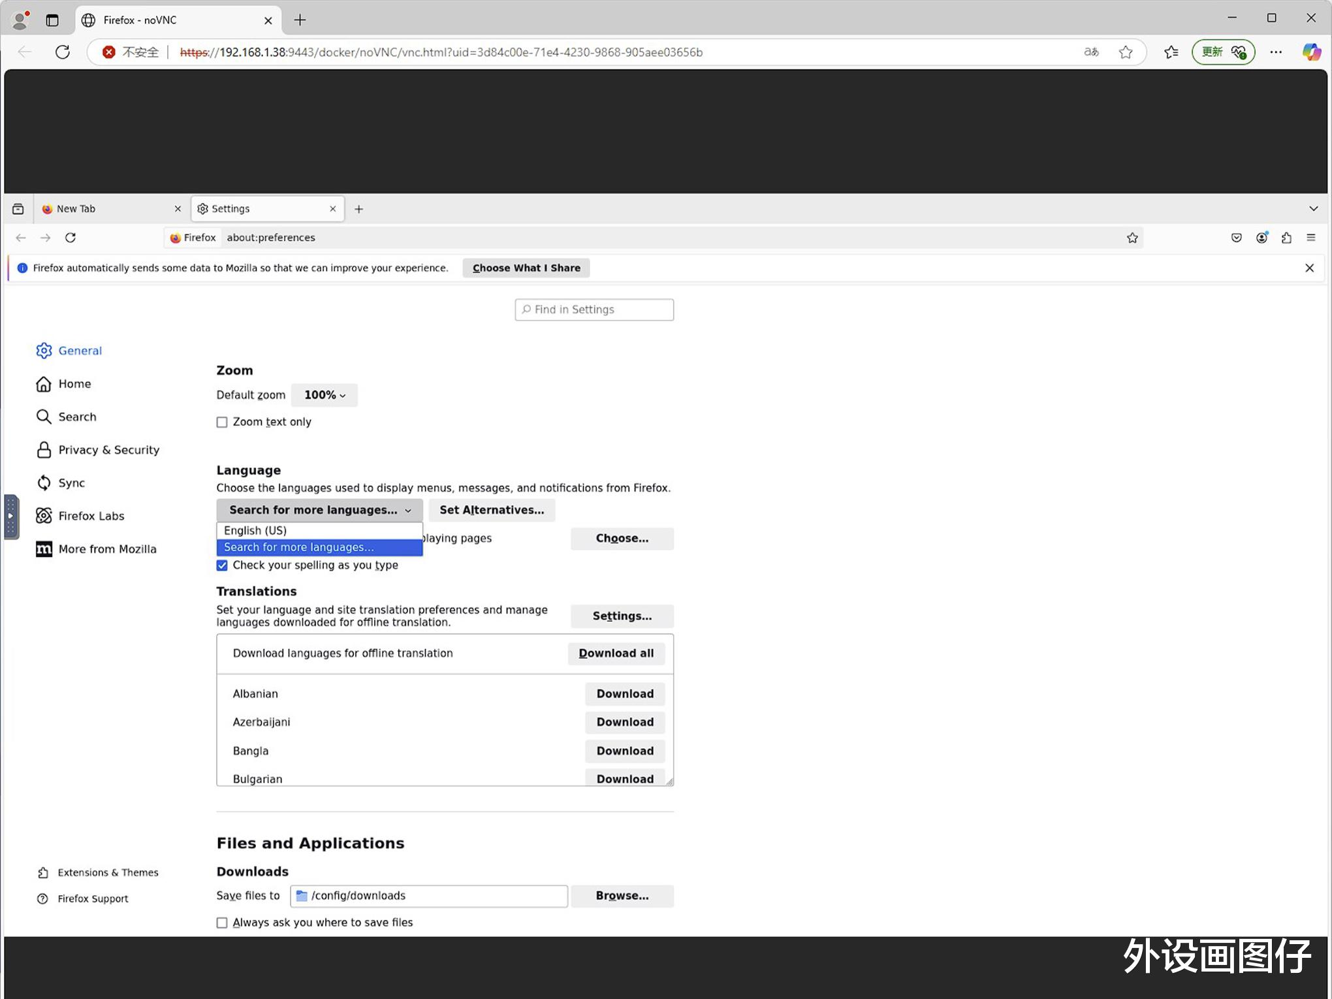Screen dimensions: 1332x999
Task: Dismiss the data sharing notification bar
Action: [x=1309, y=268]
